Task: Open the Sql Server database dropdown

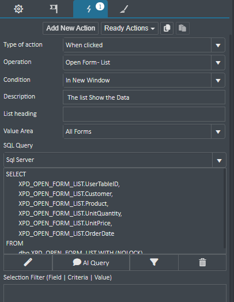Action: [x=115, y=160]
